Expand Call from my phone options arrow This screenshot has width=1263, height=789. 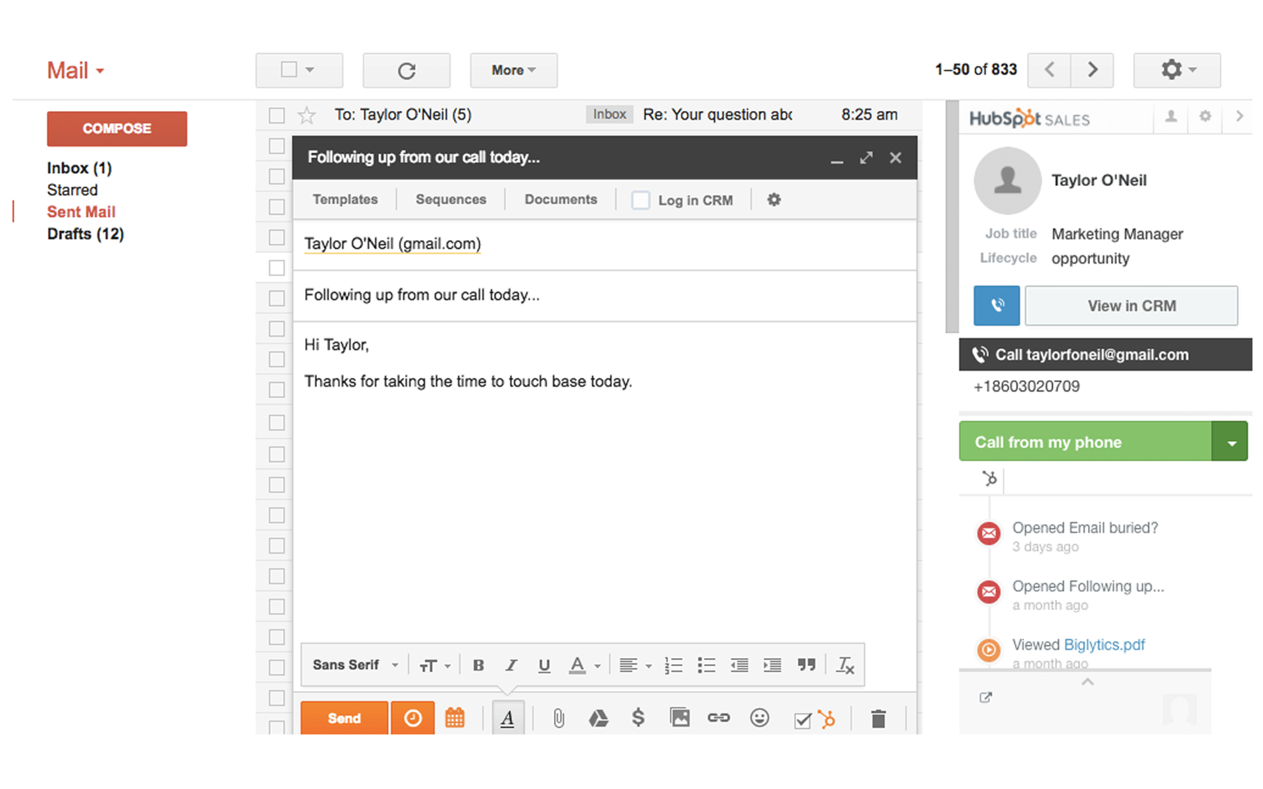1230,442
